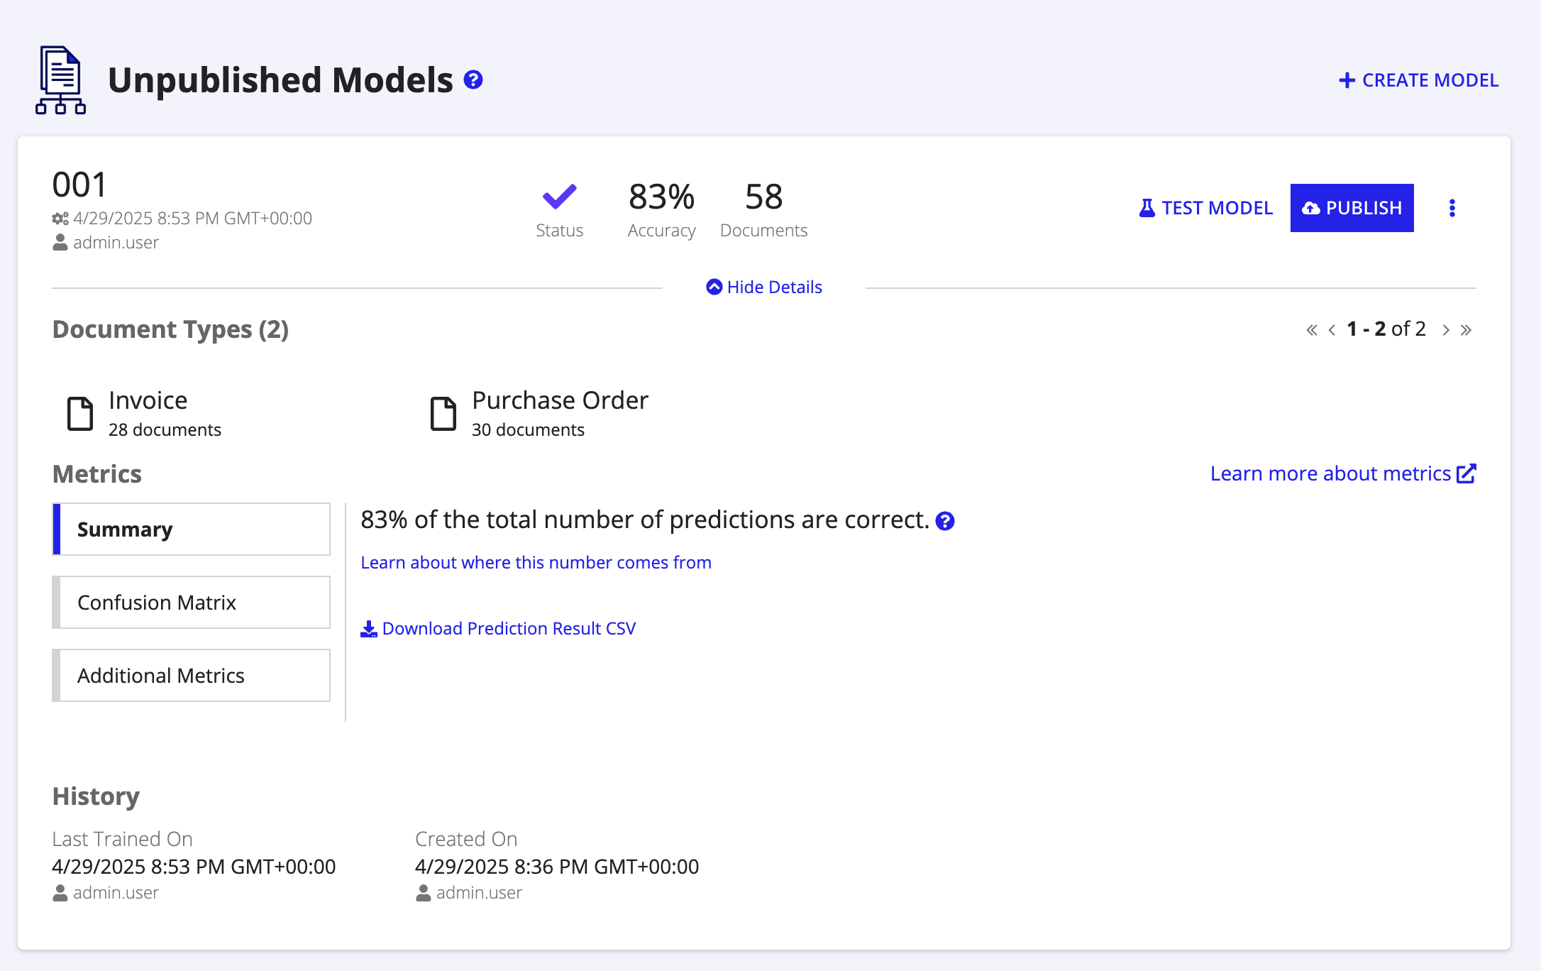Click the Unpublished Models page logo icon
Screen dimensions: 1541x971
click(61, 80)
